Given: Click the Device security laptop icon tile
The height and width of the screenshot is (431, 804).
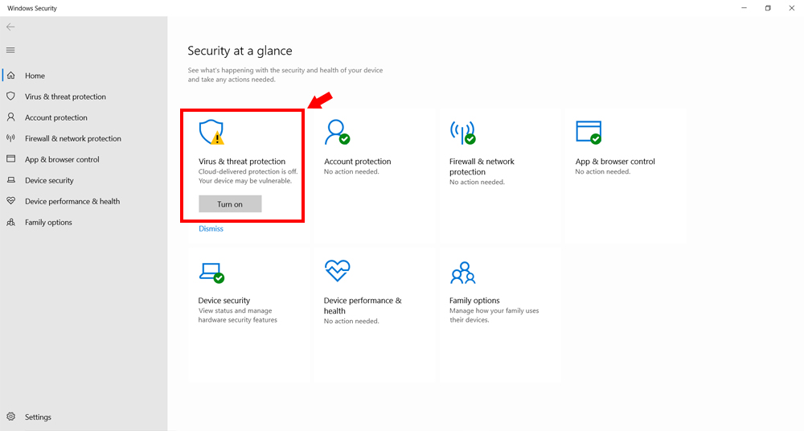Looking at the screenshot, I should [211, 273].
